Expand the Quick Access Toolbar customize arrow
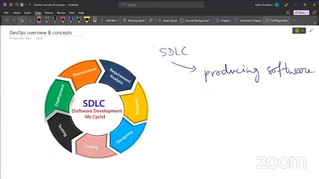This screenshot has height=179, width=319. pyautogui.click(x=30, y=5)
